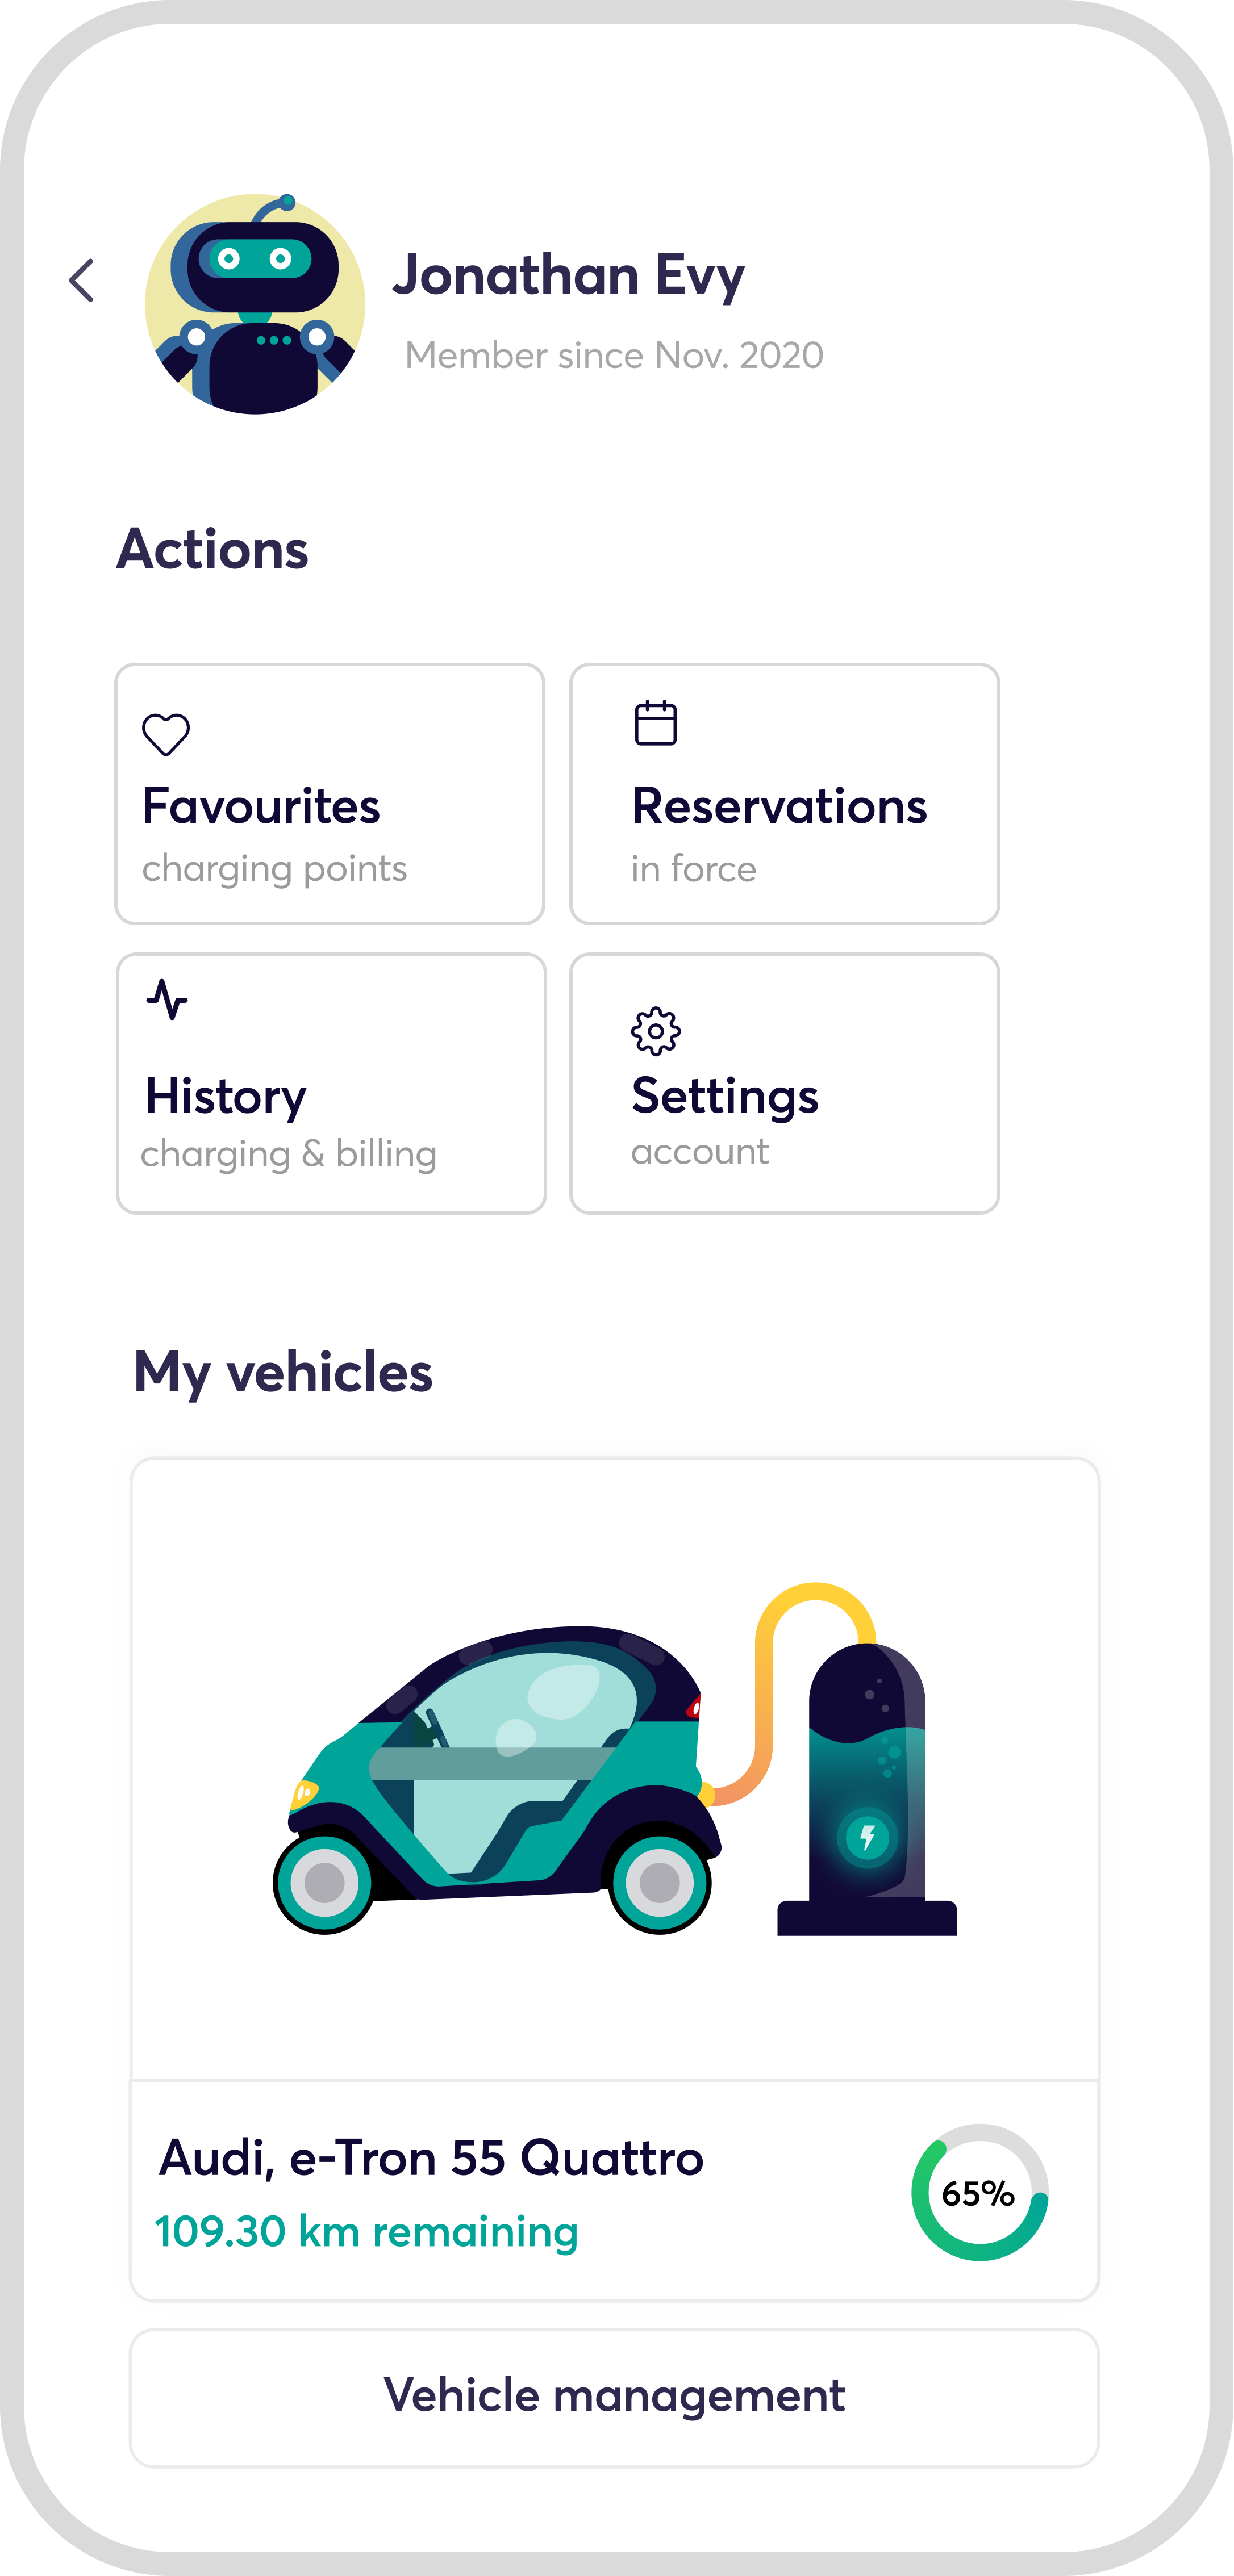
Task: Open the Reservations in force label
Action: pyautogui.click(x=778, y=832)
